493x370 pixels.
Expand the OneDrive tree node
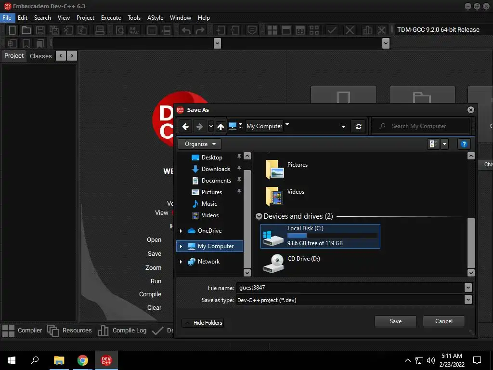[181, 231]
